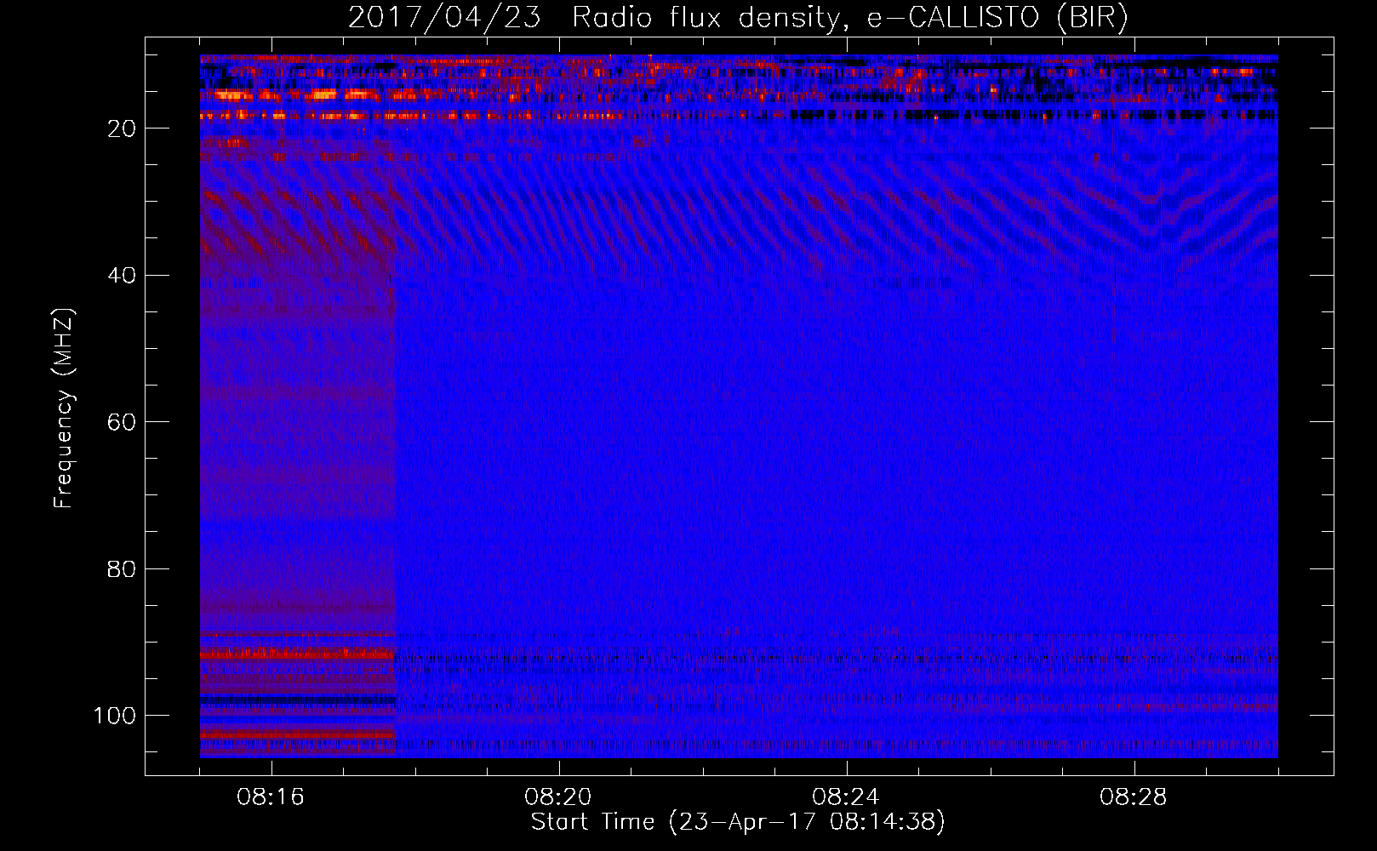The image size is (1377, 851).
Task: Click the 08:16 time tick label
Action: coord(271,797)
